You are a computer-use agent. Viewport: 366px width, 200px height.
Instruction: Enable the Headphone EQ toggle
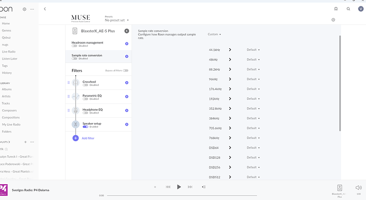(85, 113)
